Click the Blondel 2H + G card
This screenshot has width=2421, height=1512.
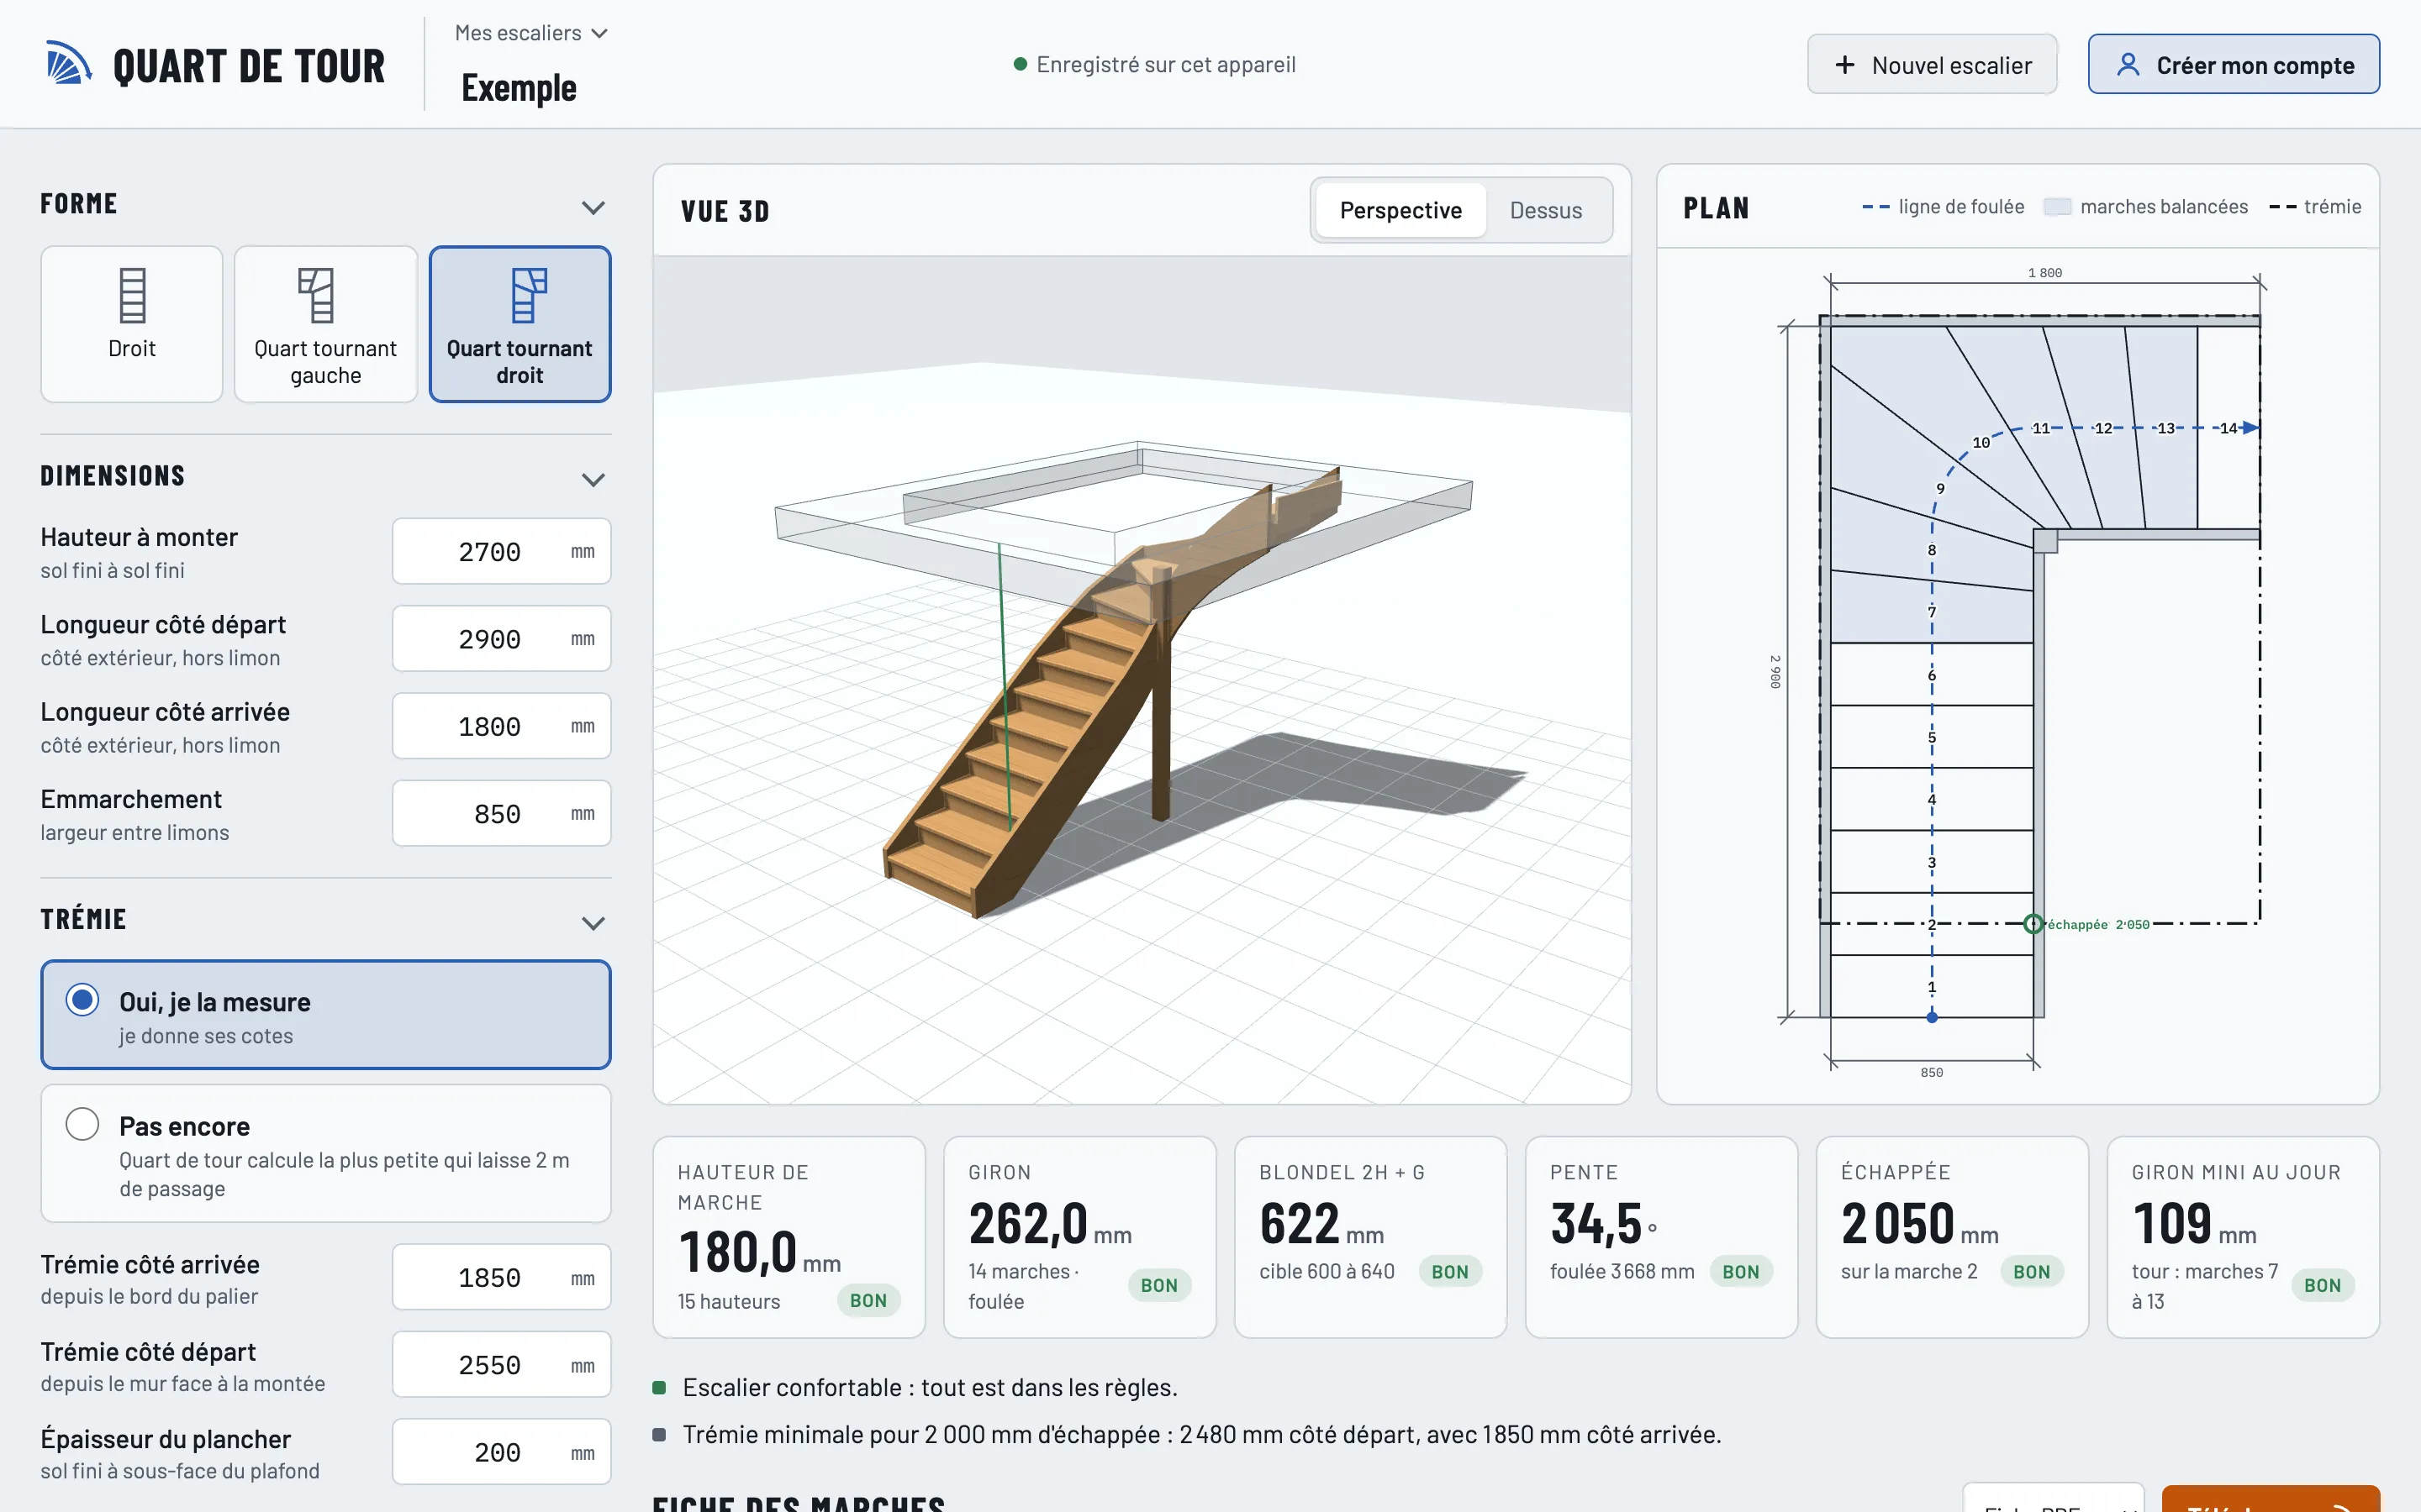[x=1370, y=1237]
